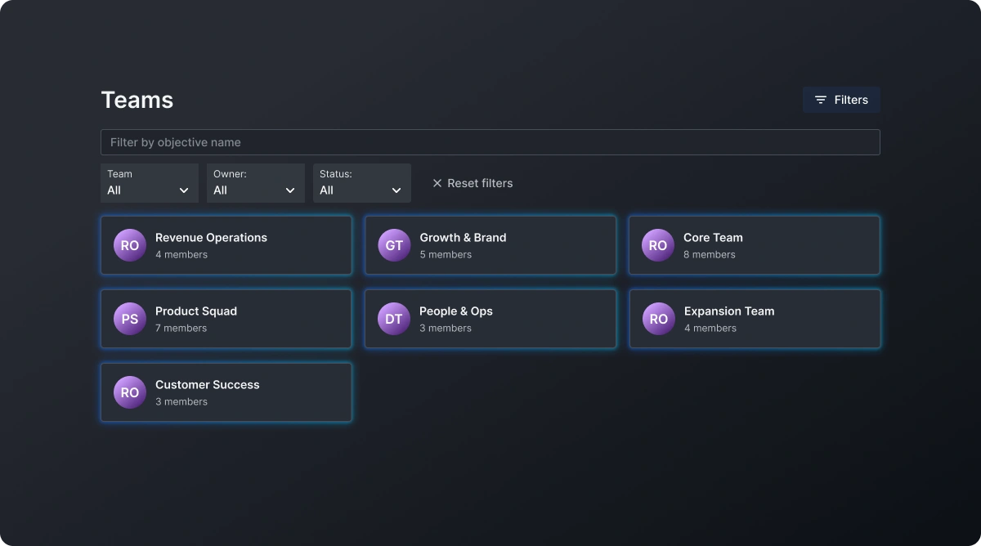Click the Product Squad PS avatar icon
The height and width of the screenshot is (546, 981).
click(129, 318)
